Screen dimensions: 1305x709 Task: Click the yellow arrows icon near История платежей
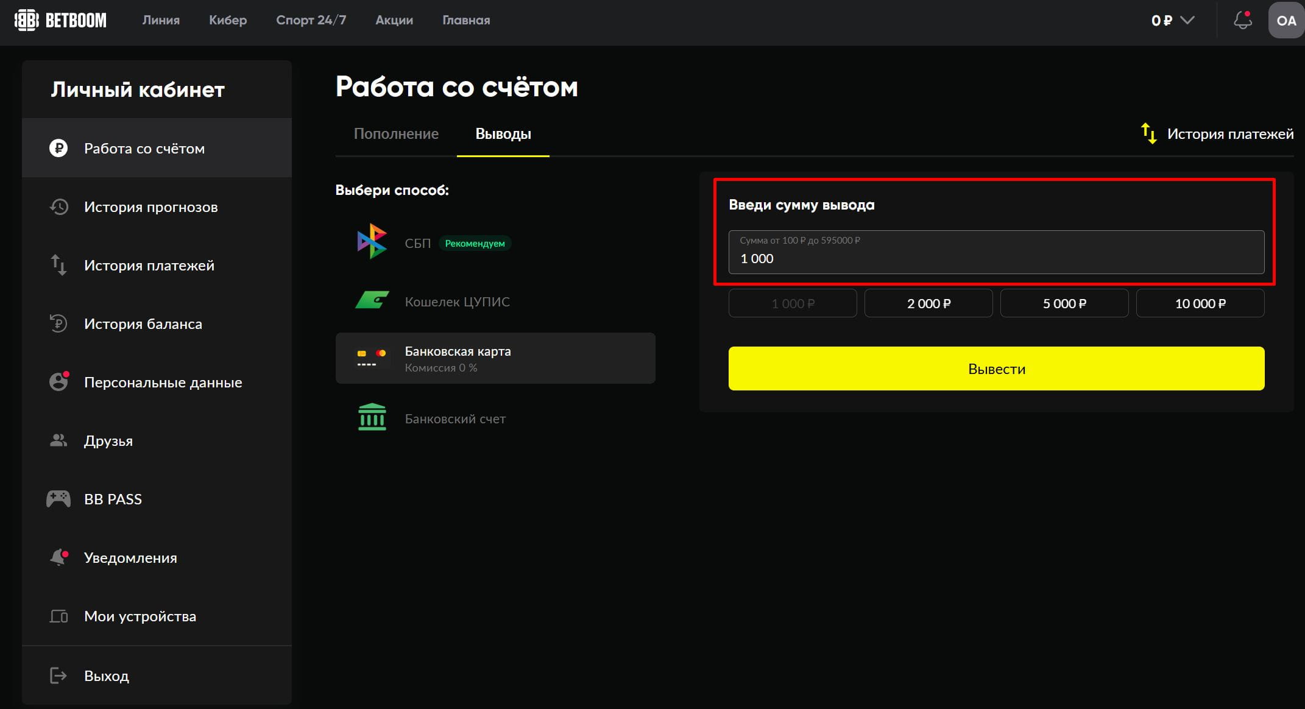[x=1148, y=133]
